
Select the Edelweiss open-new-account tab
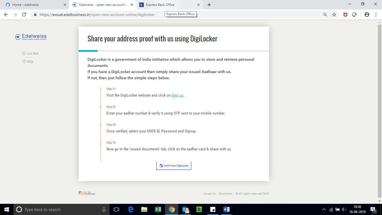[102, 5]
